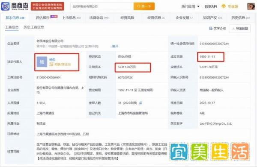This screenshot has height=167, width=257.
Task: Select the 1-50人 staff size value
Action: (x=41, y=103)
